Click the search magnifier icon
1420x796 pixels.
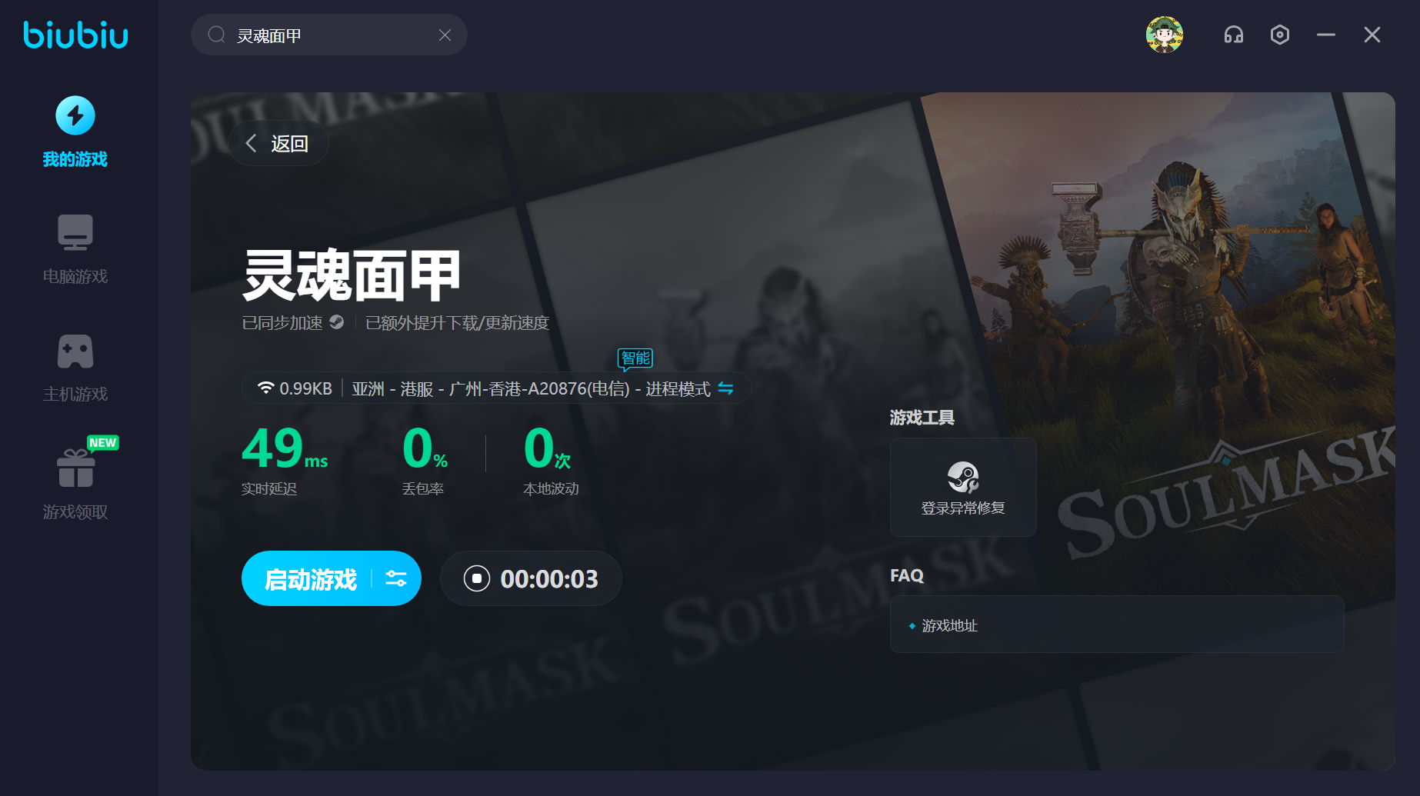(x=217, y=35)
